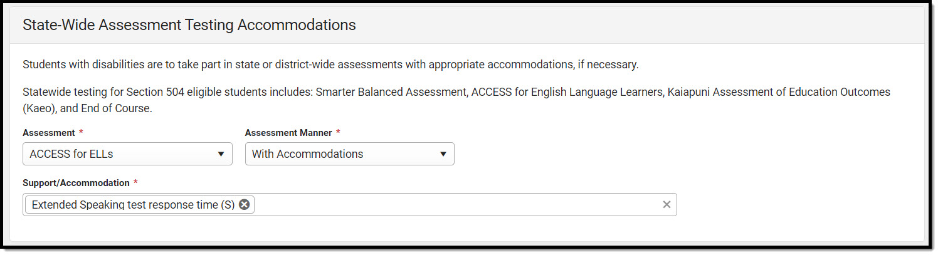Clear all Support/Accommodation selections
The image size is (938, 255).
[667, 204]
